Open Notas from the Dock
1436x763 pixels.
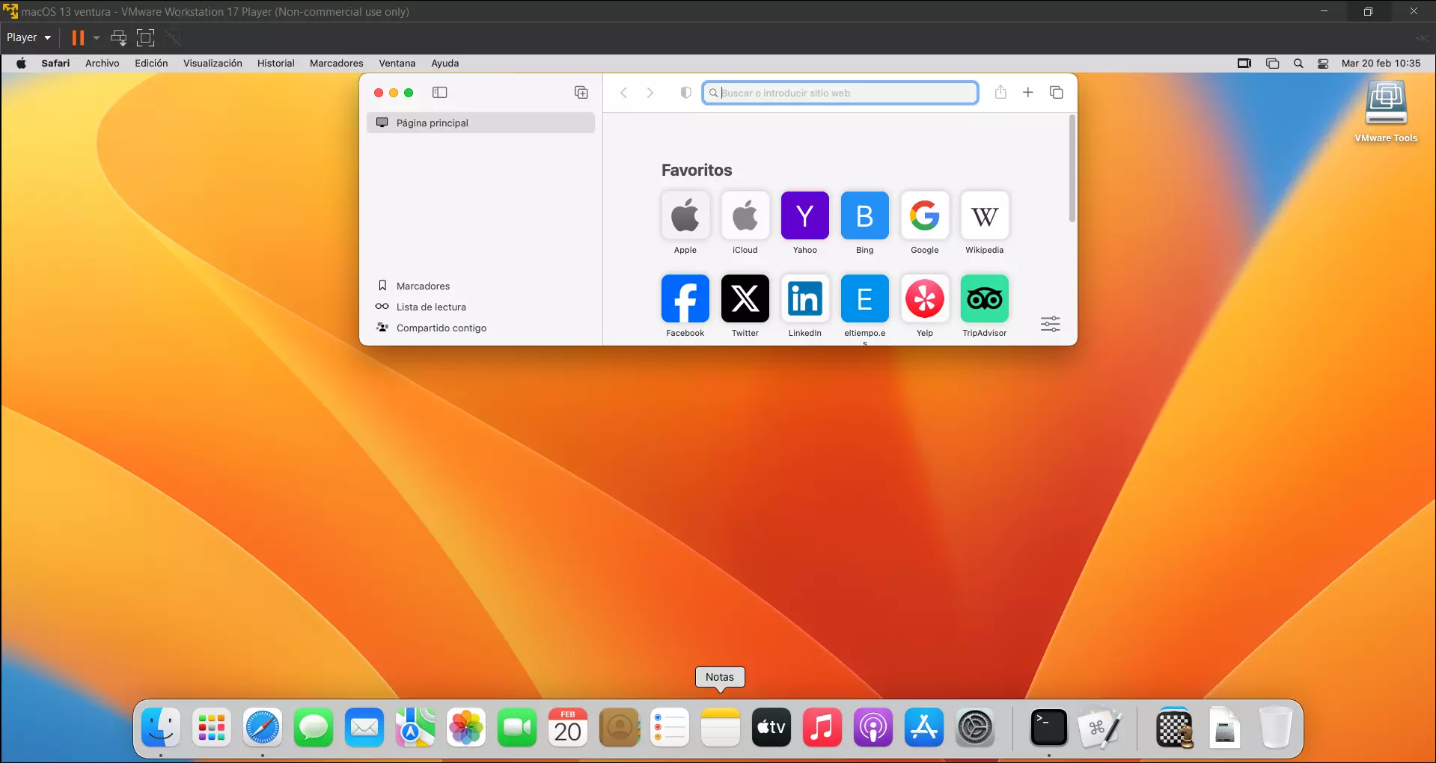pos(721,727)
